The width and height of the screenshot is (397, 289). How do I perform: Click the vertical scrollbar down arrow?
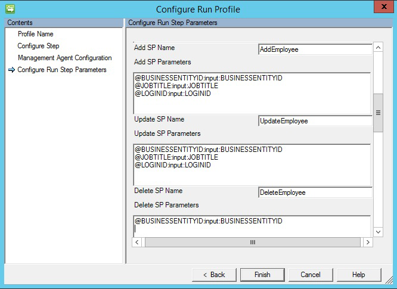pos(379,232)
